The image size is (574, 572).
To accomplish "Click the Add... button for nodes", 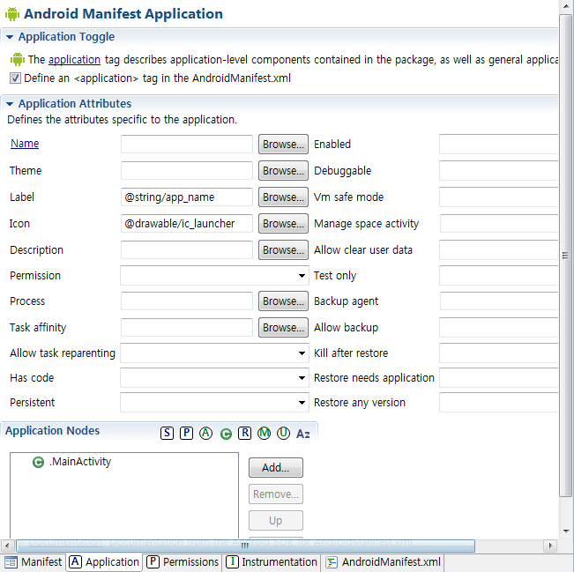I will click(x=276, y=468).
